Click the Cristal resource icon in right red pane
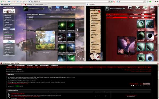Image resolution: width=159 pixels, height=99 pixels. 138,7
